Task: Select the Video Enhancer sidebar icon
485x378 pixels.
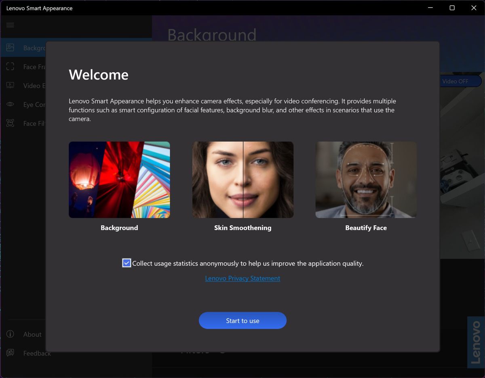Action: [10, 85]
